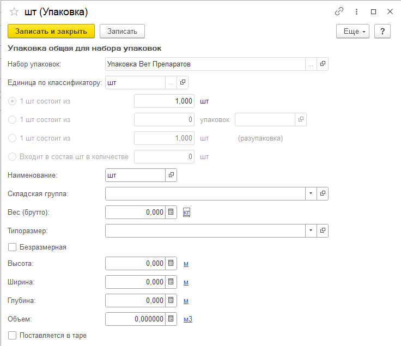The height and width of the screenshot is (346, 401).
Task: Open calculator icon in Ширина field
Action: [171, 282]
